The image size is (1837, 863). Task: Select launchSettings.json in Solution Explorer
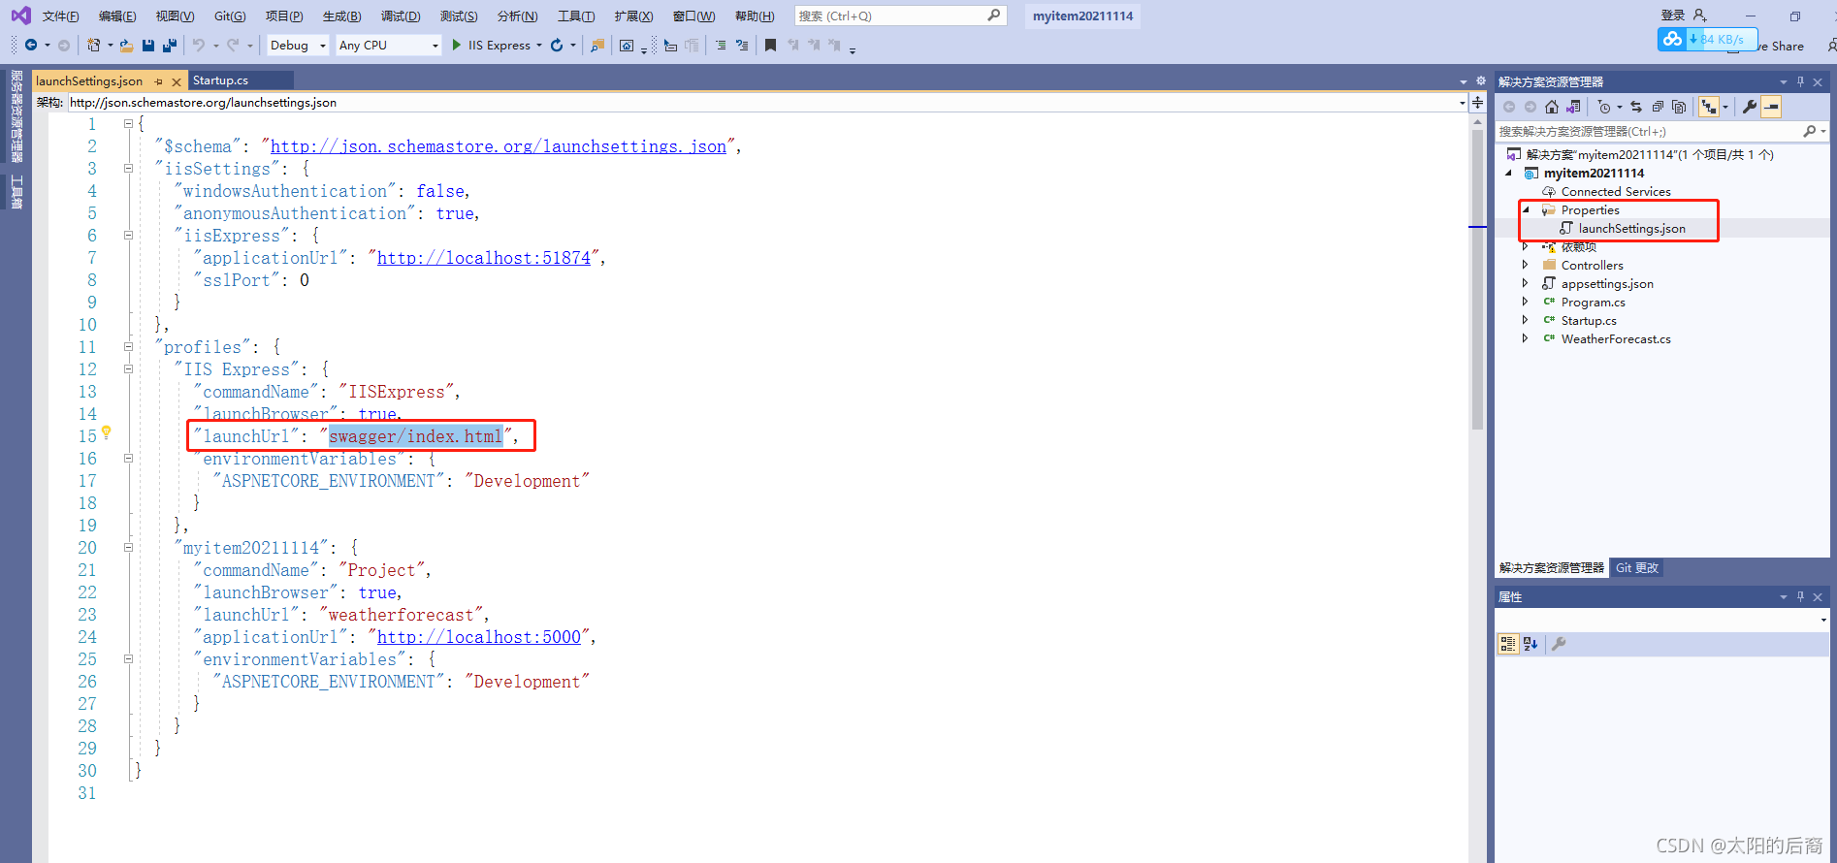click(x=1631, y=228)
